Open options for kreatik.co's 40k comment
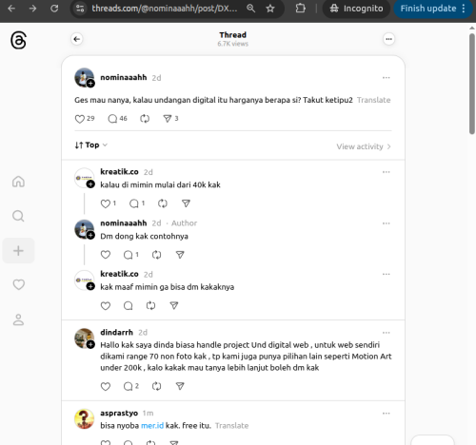The width and height of the screenshot is (476, 445). (387, 172)
